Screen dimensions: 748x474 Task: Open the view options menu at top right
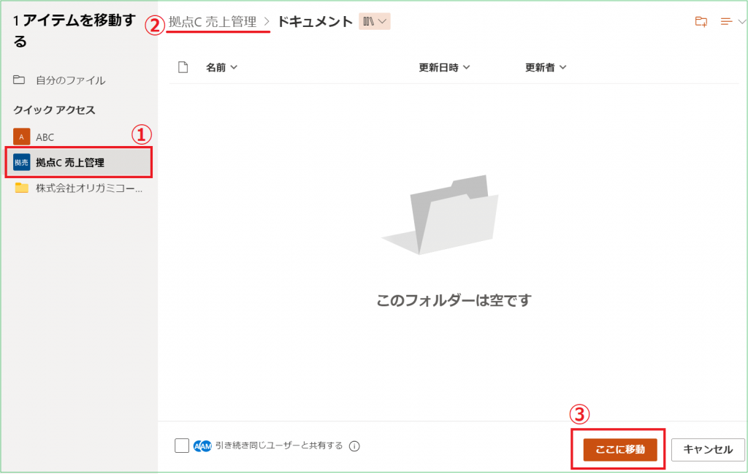[730, 22]
